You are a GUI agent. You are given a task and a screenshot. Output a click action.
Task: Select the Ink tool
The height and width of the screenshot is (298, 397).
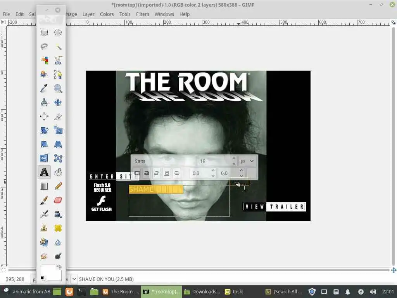58,214
